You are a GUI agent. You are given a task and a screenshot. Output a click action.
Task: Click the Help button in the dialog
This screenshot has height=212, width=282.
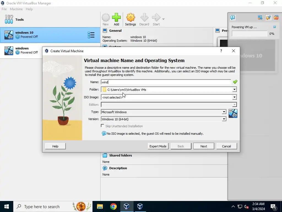(x=55, y=146)
